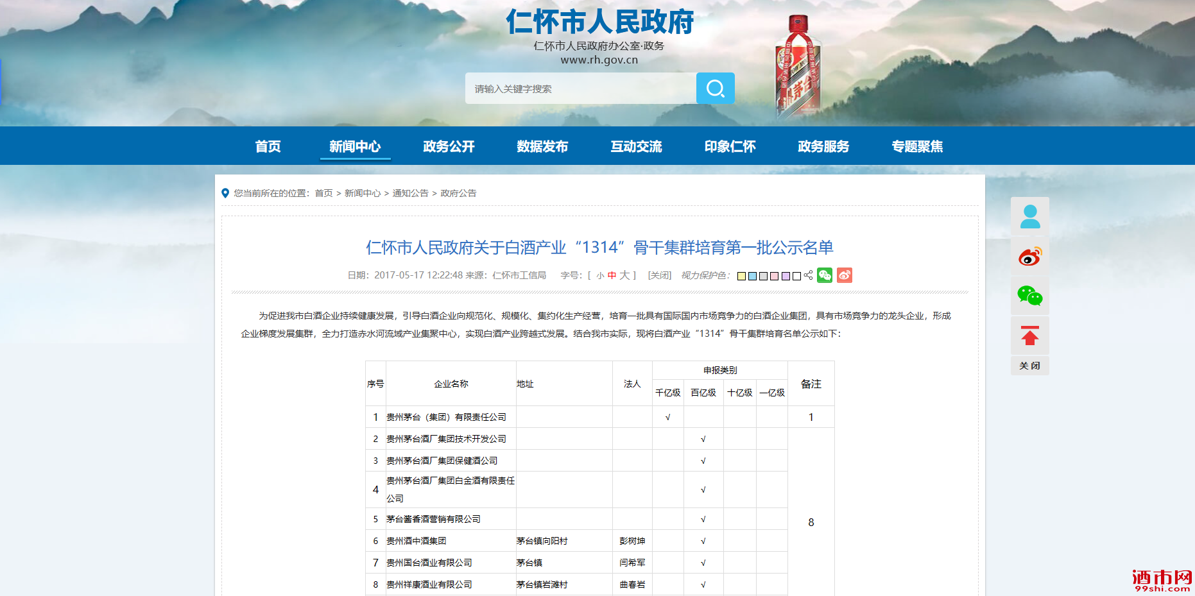Screen dimensions: 1195x596
Task: Click the red back-to-top arrow icon
Action: click(1029, 336)
